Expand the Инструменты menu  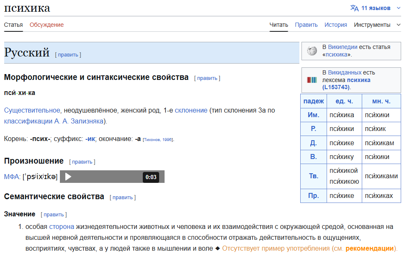click(x=377, y=25)
